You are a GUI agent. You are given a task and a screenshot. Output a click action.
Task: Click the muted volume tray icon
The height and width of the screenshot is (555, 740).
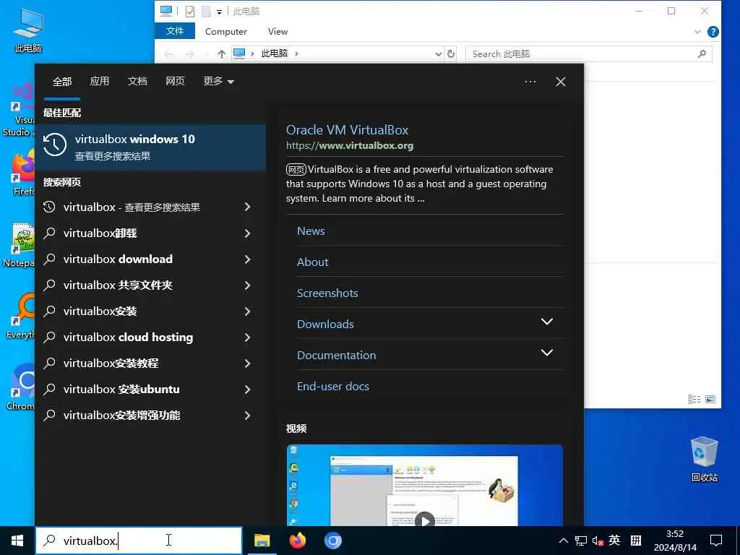[x=598, y=541]
